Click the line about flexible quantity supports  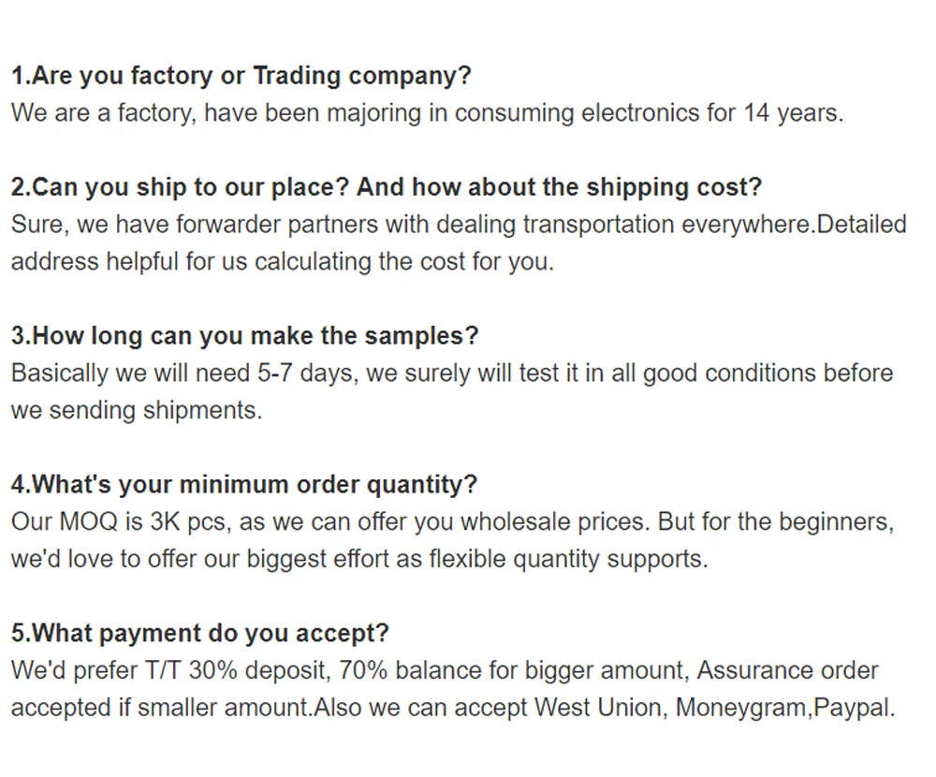(359, 559)
